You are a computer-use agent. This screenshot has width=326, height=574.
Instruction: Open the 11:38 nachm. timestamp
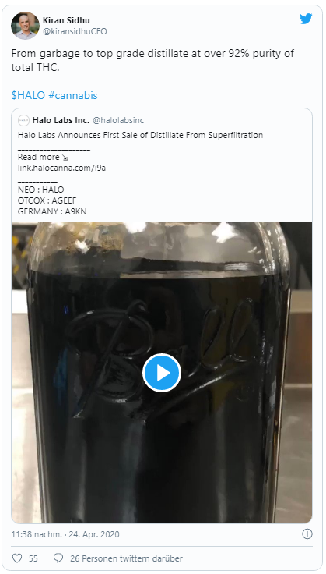(37, 534)
